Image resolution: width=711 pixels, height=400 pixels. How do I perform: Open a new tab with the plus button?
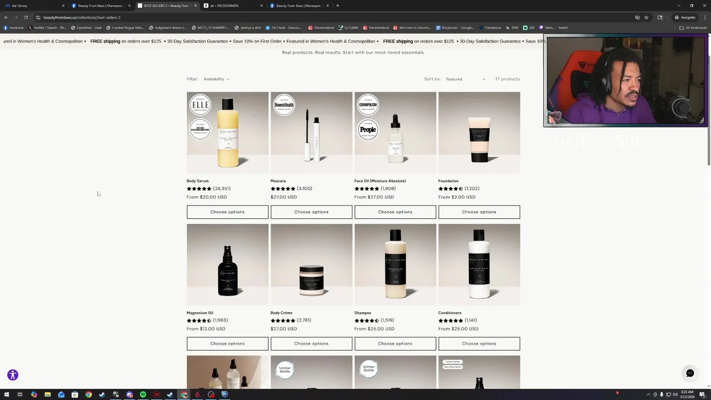tap(337, 6)
